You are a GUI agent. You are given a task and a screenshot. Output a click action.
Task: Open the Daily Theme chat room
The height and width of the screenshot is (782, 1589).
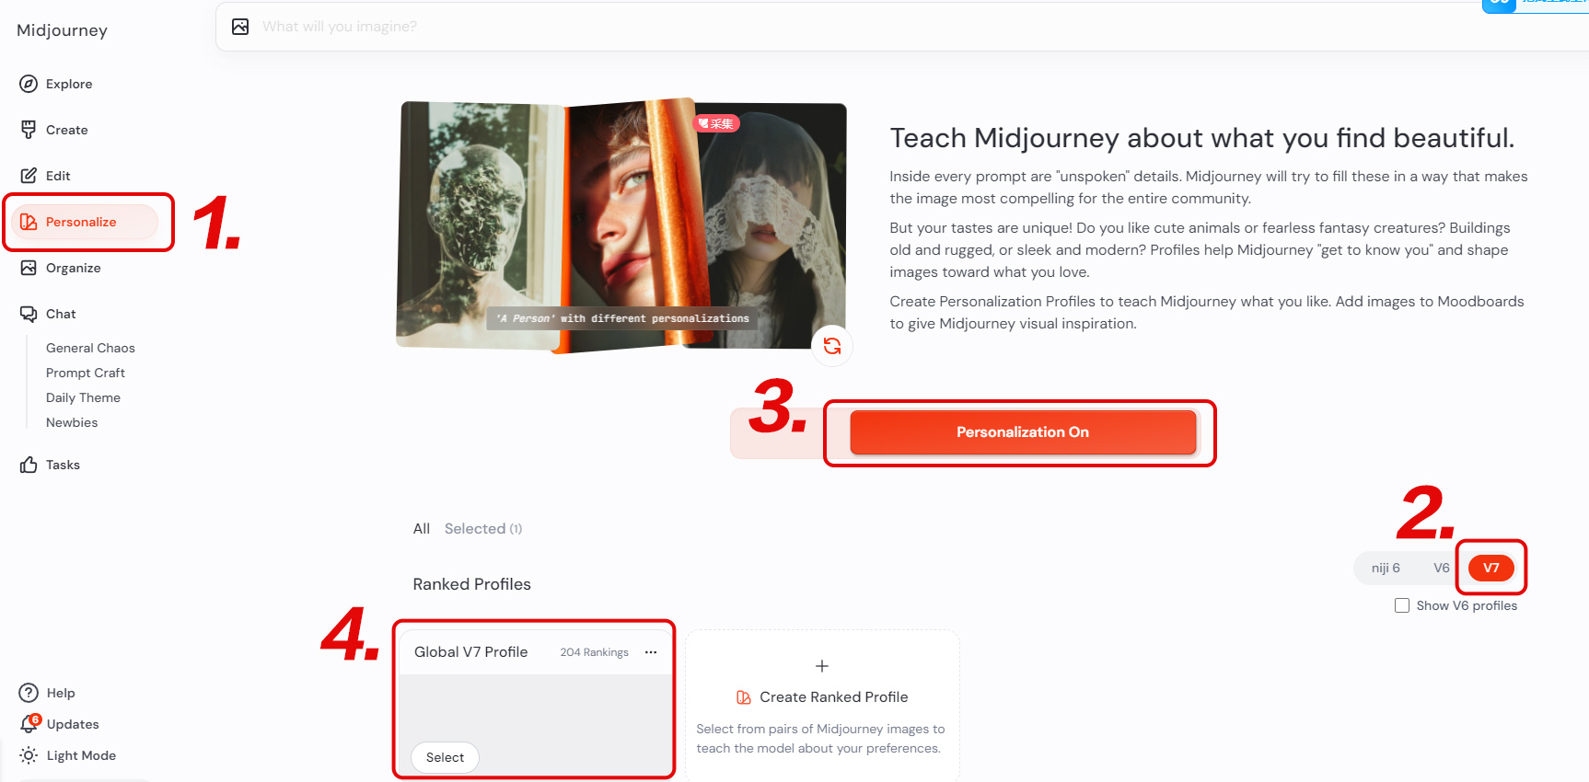coord(83,397)
